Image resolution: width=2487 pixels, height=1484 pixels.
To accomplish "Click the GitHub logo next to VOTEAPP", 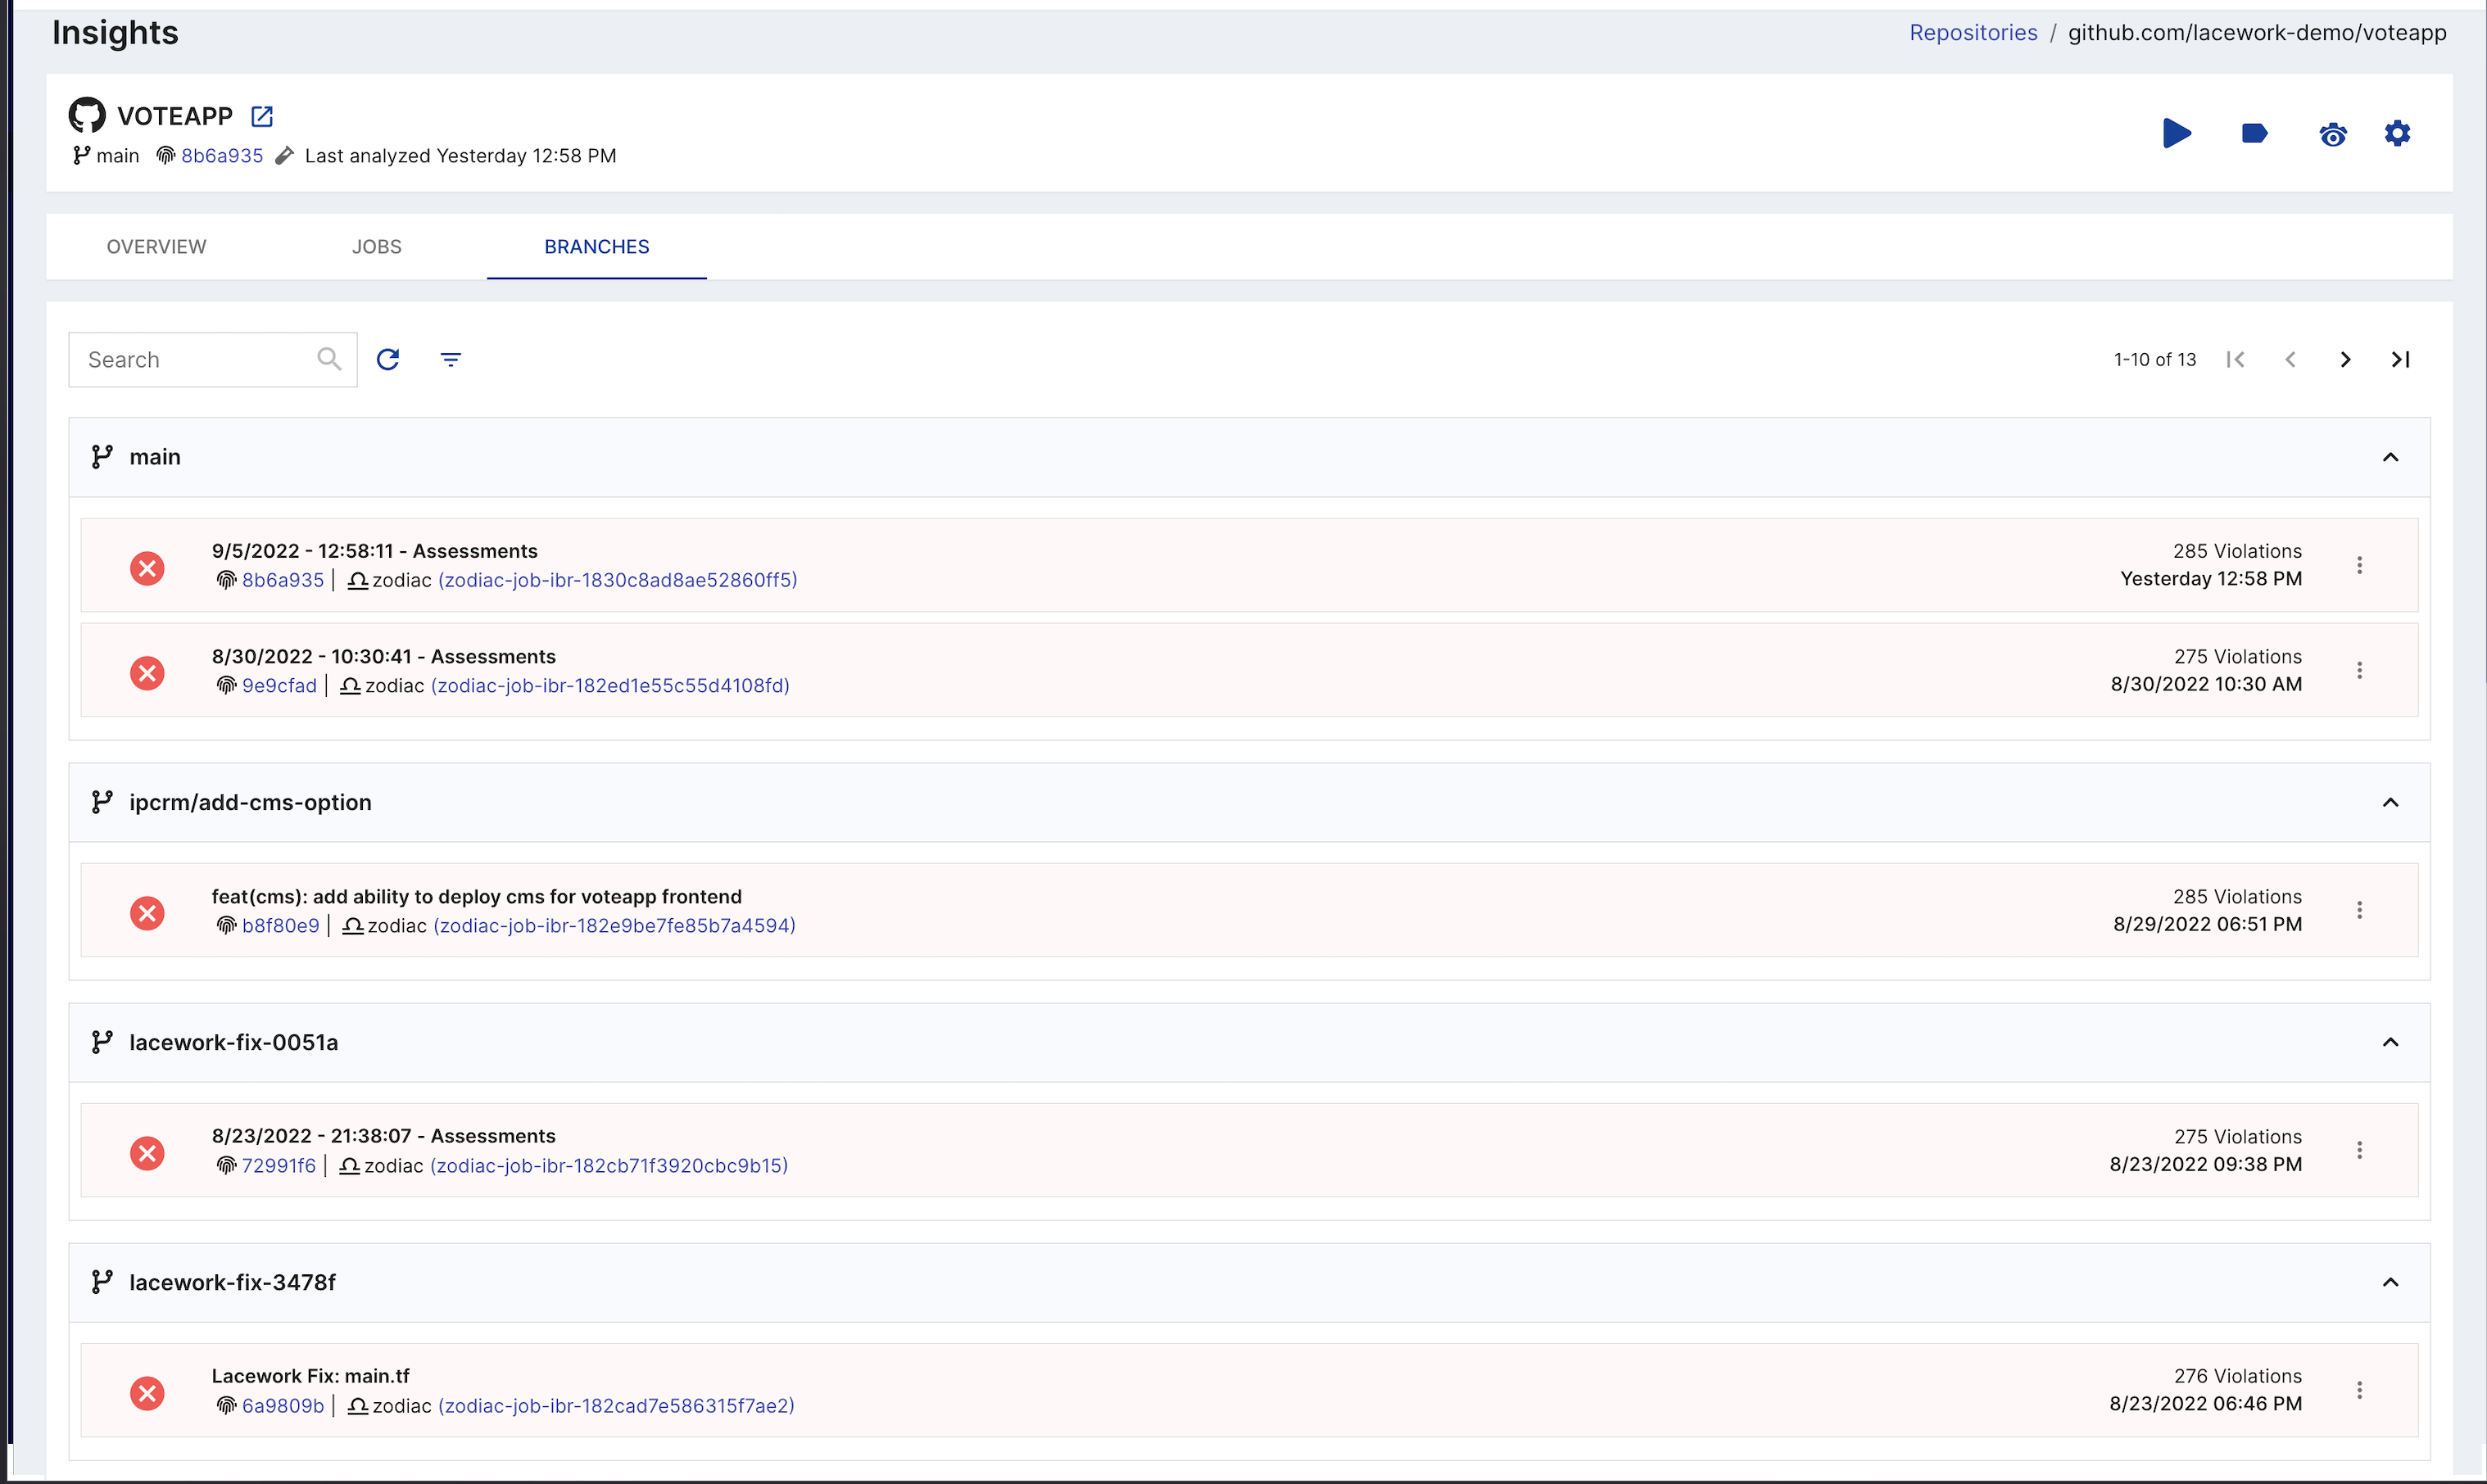I will (85, 114).
